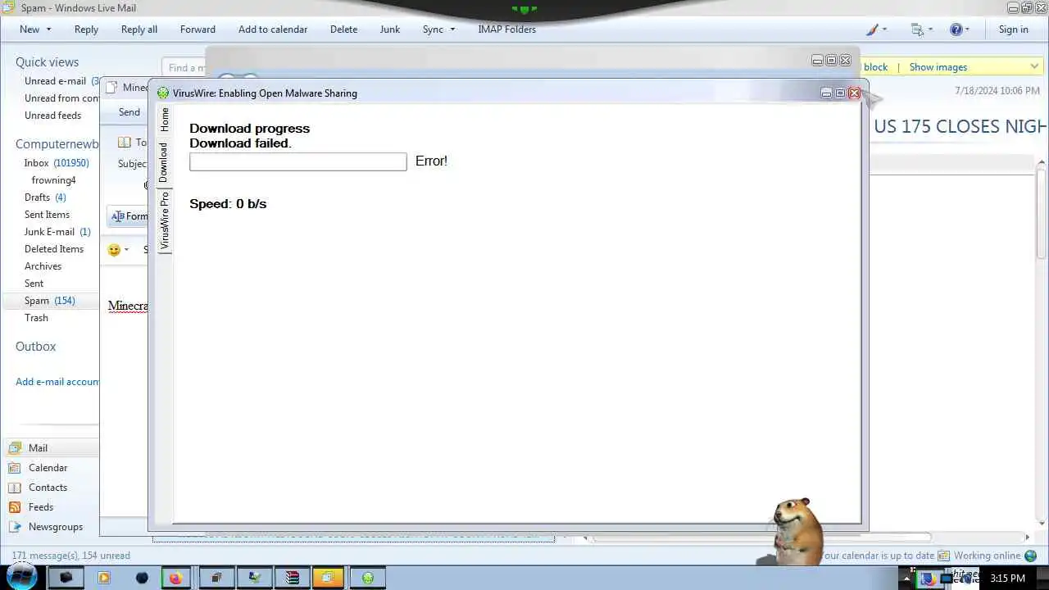Open the Windows Start orb
This screenshot has width=1049, height=590.
[21, 576]
